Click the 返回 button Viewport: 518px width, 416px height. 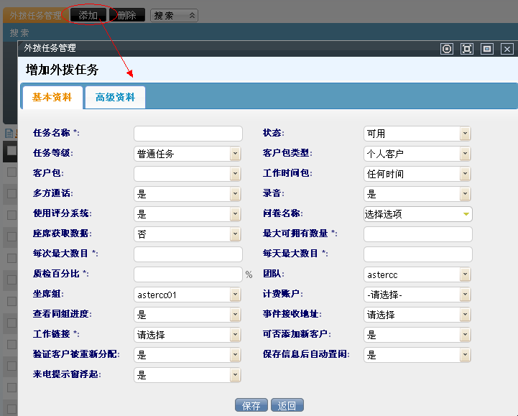(287, 406)
